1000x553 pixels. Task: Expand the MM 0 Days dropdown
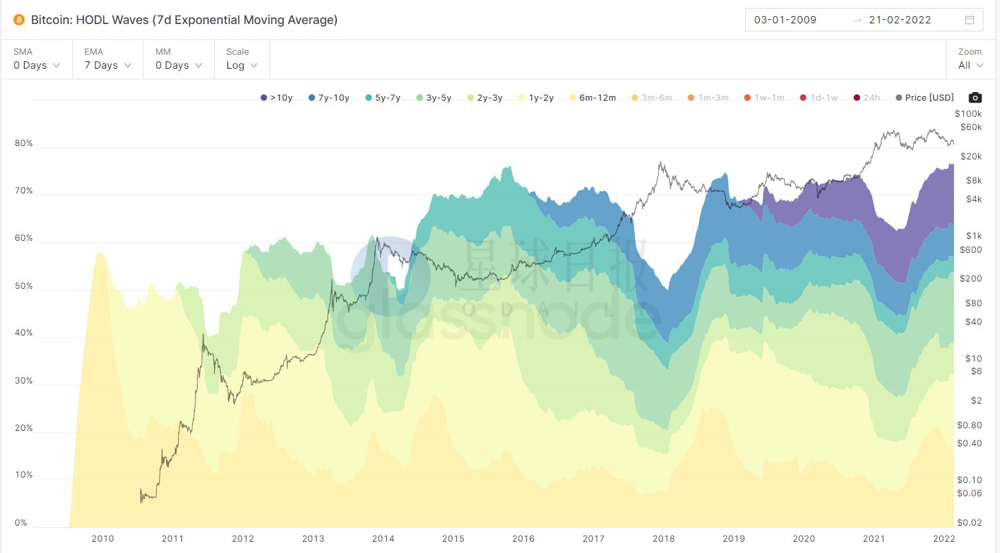[179, 59]
